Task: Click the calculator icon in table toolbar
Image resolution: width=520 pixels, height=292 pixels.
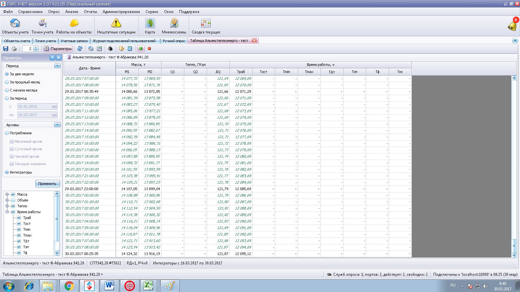Action: [x=130, y=49]
